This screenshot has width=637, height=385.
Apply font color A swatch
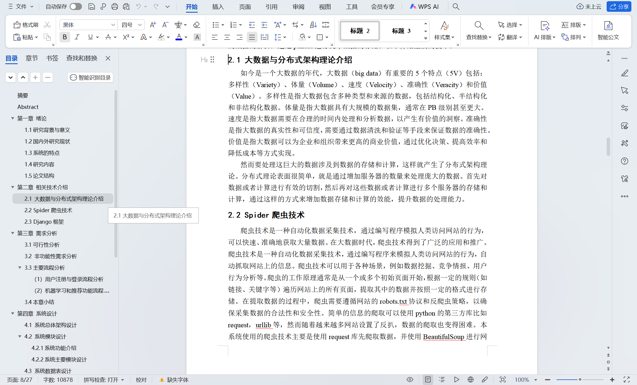179,37
